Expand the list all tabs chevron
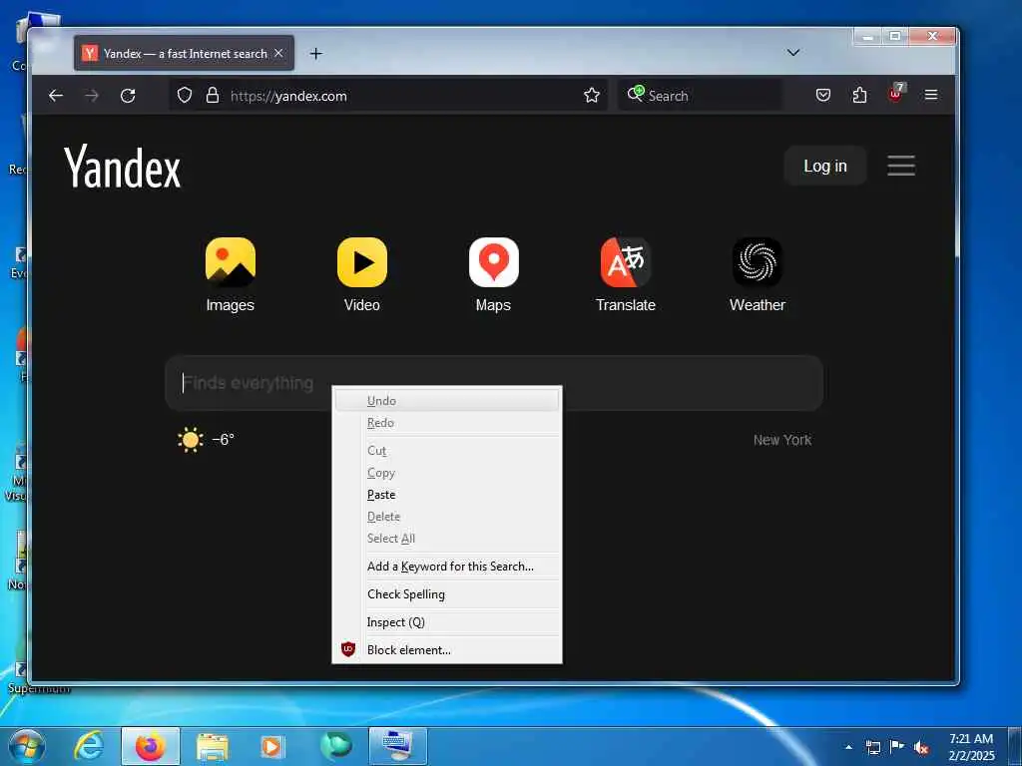Screen dimensions: 1022x766 [793, 52]
